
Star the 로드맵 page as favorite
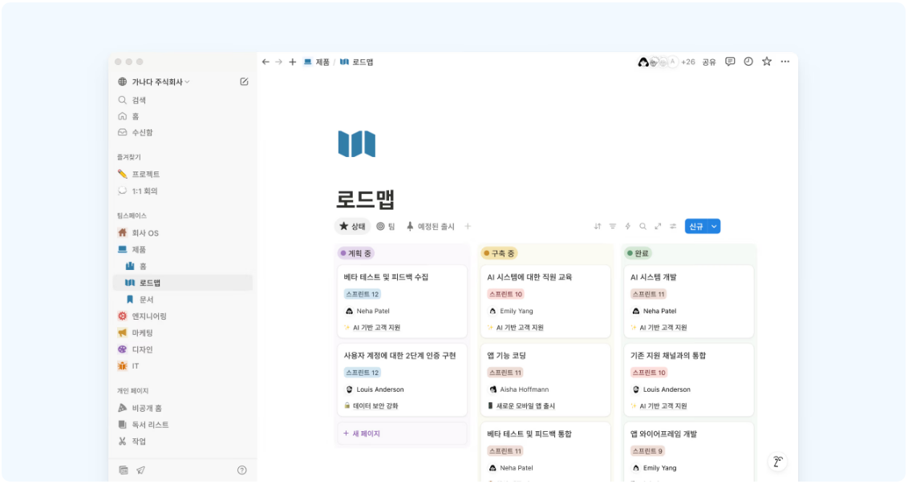coord(766,61)
